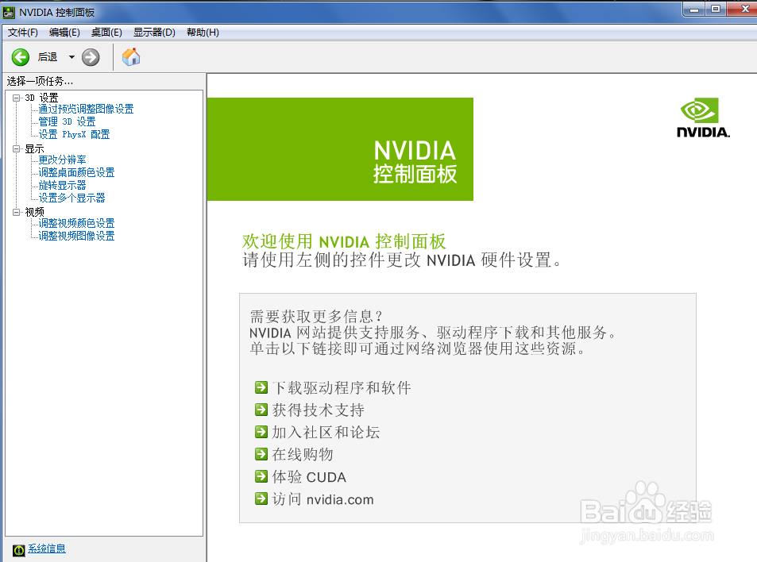Select 设置多个显示器 in the tree
This screenshot has height=562, width=757.
[x=72, y=198]
